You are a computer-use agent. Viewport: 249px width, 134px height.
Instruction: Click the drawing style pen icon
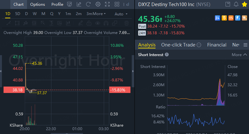(x=81, y=23)
